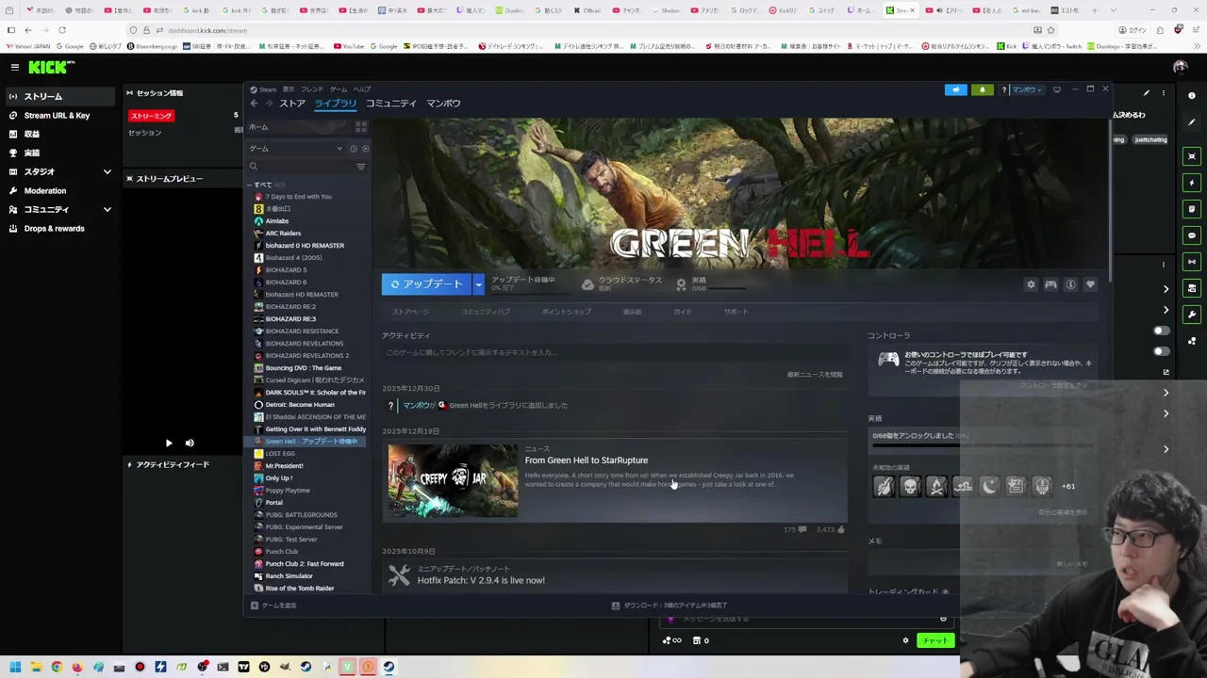Open the dropdown arrow beside アップデート
Viewport: 1207px width, 678px height.
(478, 284)
